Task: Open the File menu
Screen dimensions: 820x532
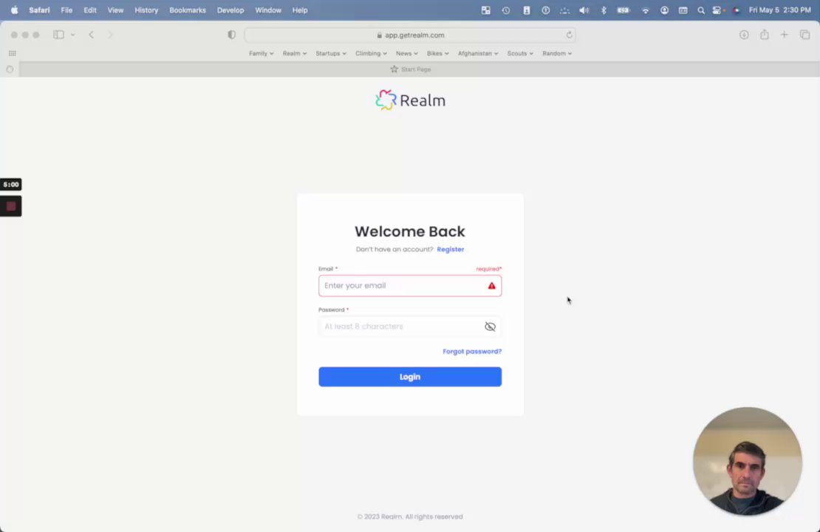Action: (66, 10)
